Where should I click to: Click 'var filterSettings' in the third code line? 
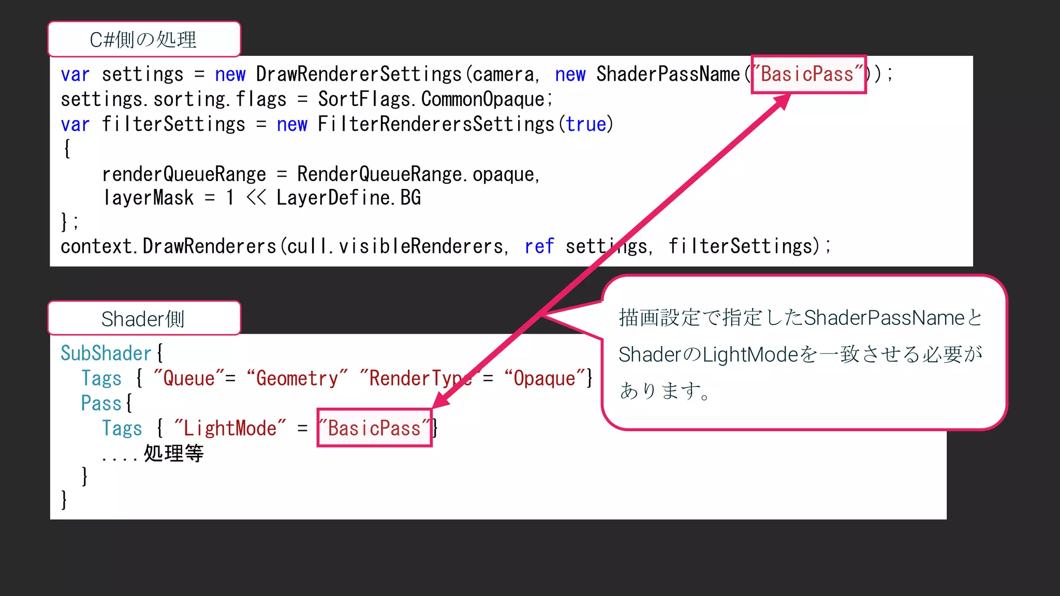point(153,124)
